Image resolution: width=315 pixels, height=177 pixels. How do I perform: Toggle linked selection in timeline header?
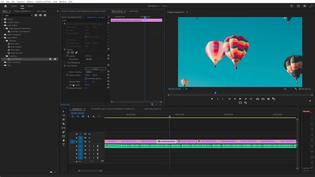pos(83,117)
